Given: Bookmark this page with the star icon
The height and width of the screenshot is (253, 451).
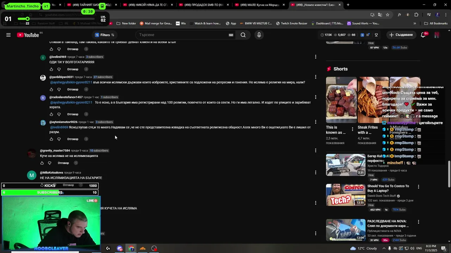Looking at the screenshot, I should tap(388, 15).
